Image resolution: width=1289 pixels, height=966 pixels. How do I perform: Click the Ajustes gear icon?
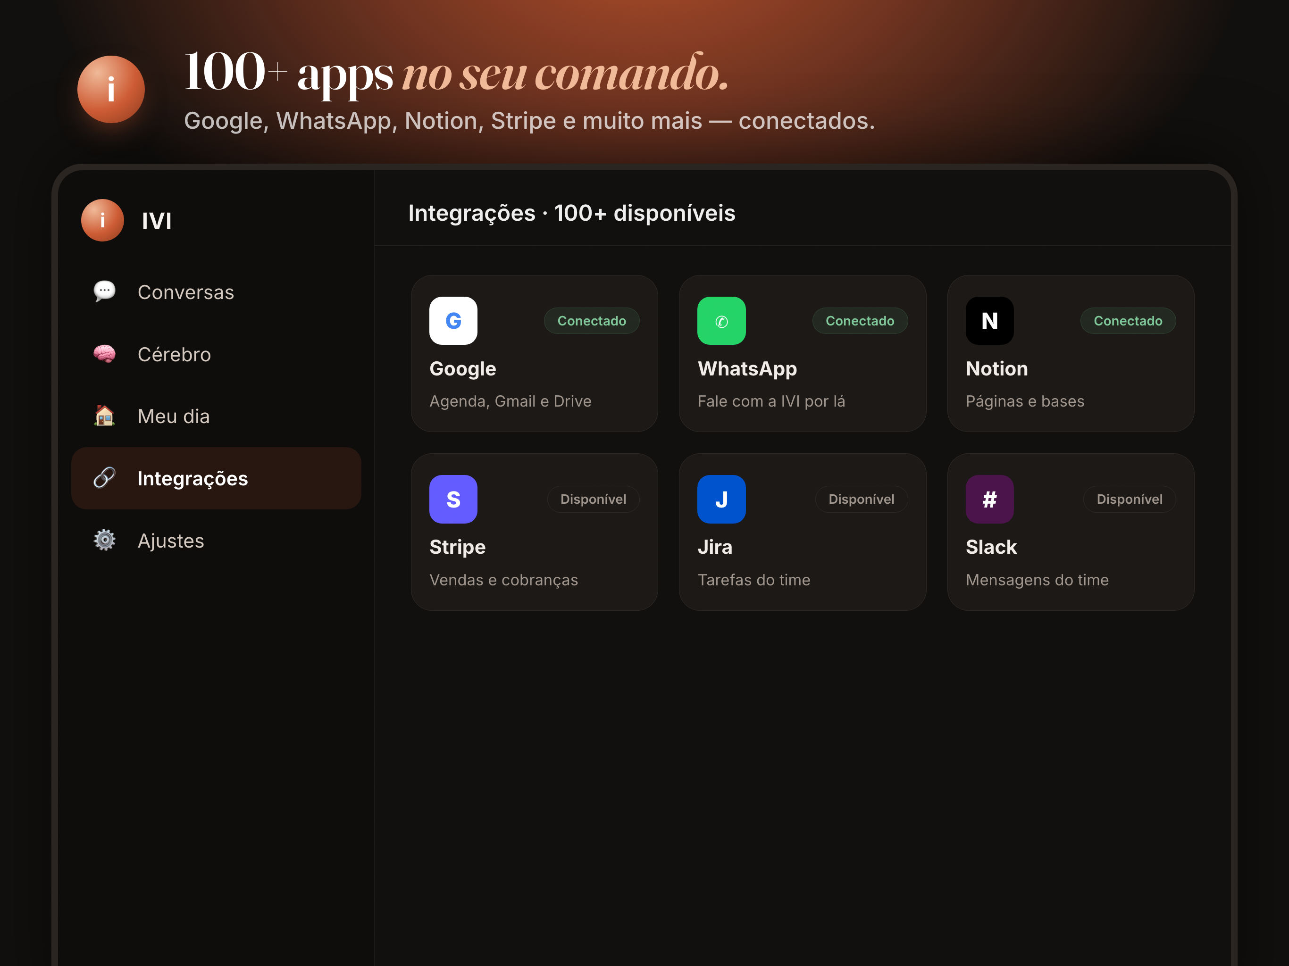[x=104, y=540]
